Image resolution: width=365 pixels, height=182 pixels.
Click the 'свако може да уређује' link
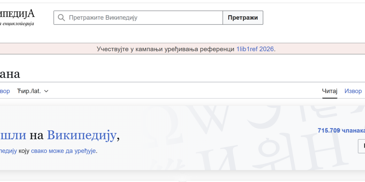coord(63,151)
